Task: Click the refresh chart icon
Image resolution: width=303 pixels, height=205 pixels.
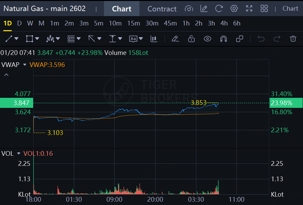Action: [219, 9]
